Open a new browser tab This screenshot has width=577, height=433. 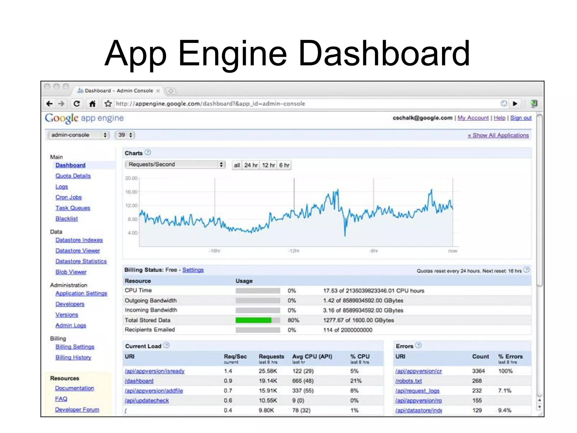pyautogui.click(x=170, y=91)
